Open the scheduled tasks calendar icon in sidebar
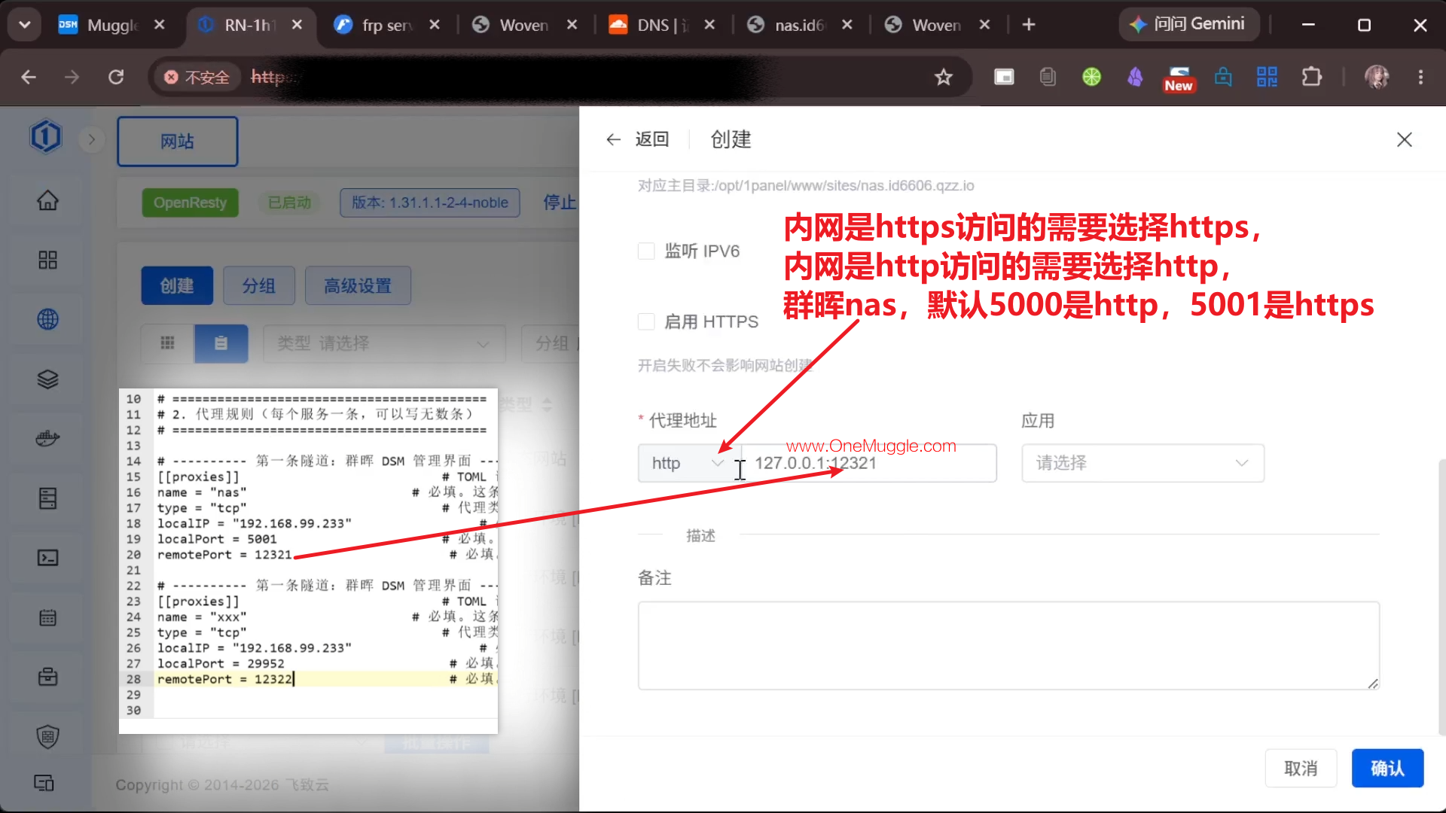Image resolution: width=1446 pixels, height=813 pixels. coord(47,617)
